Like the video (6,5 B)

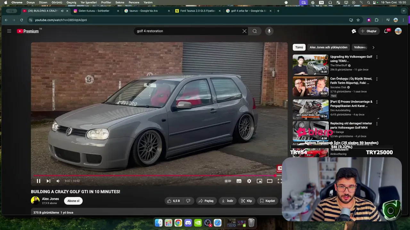pyautogui.click(x=173, y=201)
